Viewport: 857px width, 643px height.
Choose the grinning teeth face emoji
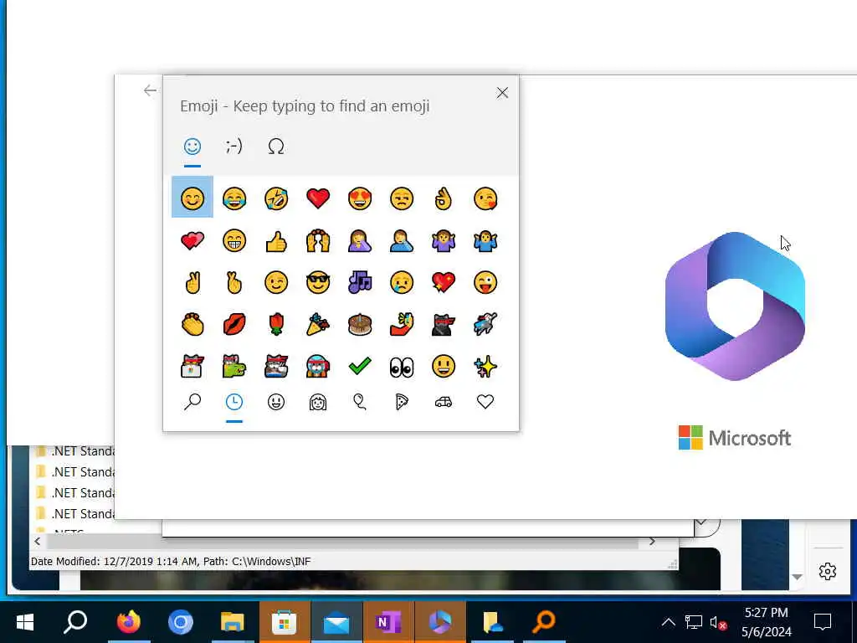234,240
